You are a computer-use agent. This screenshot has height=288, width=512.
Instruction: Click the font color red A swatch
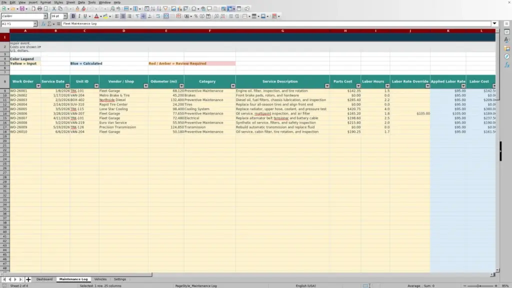96,16
